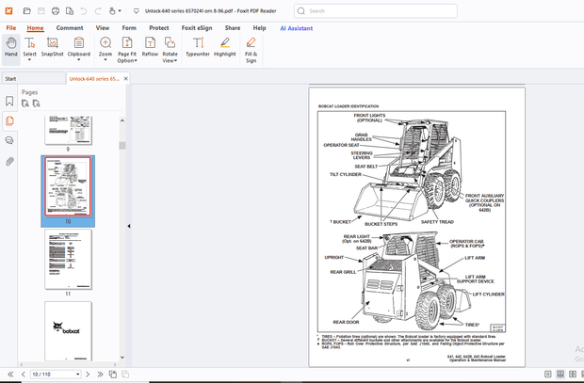Viewport: 584px width, 383px height.
Task: Collapse the navigation panel with side arrow
Action: (x=128, y=226)
